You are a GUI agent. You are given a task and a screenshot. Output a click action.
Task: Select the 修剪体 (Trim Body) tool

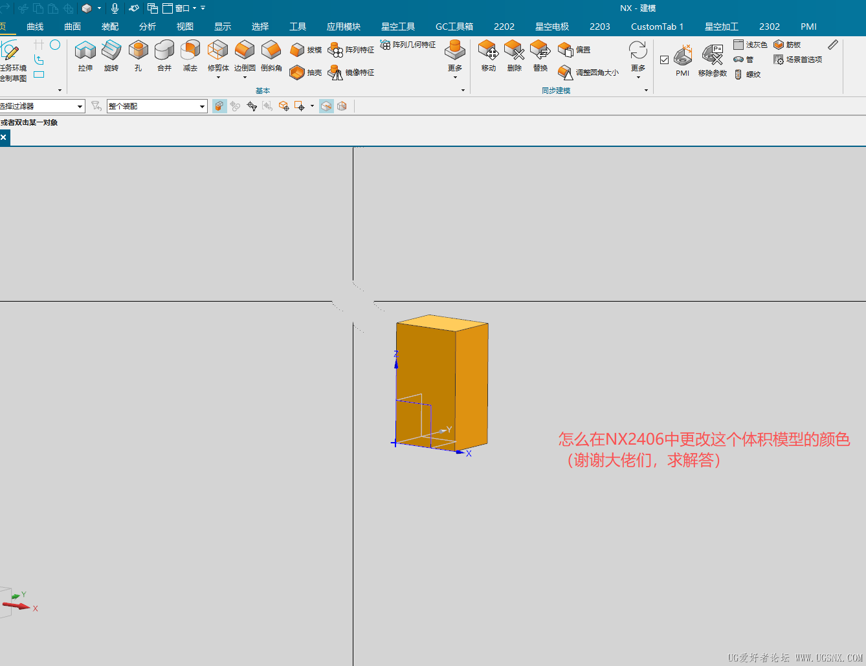218,54
